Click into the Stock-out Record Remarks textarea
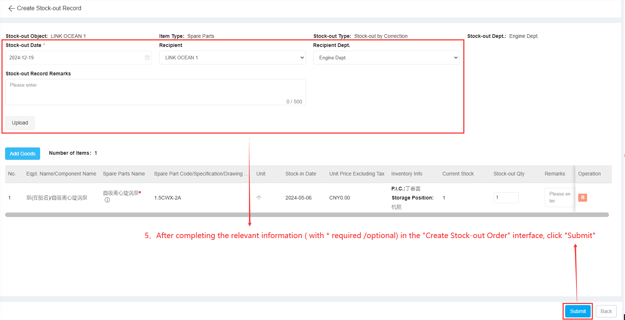The width and height of the screenshot is (625, 320). [x=156, y=92]
